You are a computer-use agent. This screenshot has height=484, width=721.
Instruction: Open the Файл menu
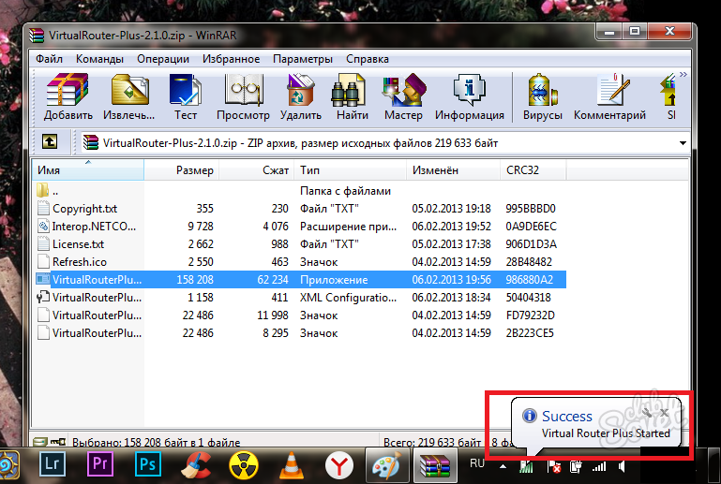click(x=49, y=59)
